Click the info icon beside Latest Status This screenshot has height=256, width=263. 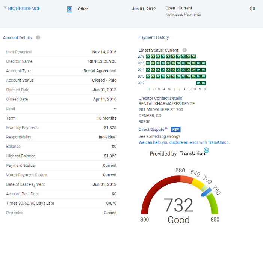click(184, 50)
